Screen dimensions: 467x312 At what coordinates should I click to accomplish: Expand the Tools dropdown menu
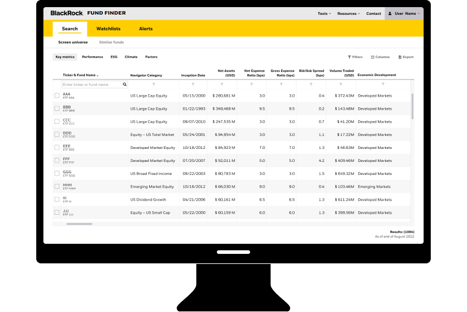point(324,13)
